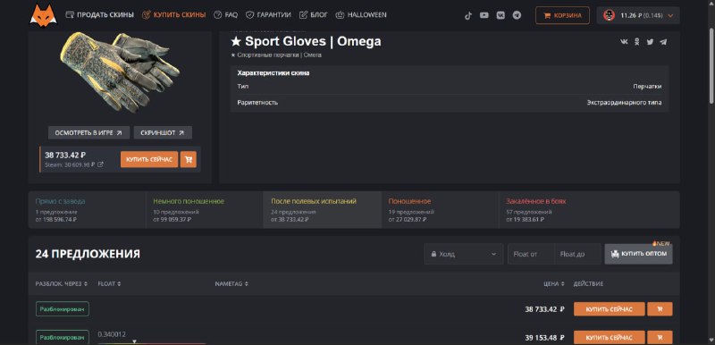Select Закалённое в боях wear tab
715x345 pixels.
(589, 210)
